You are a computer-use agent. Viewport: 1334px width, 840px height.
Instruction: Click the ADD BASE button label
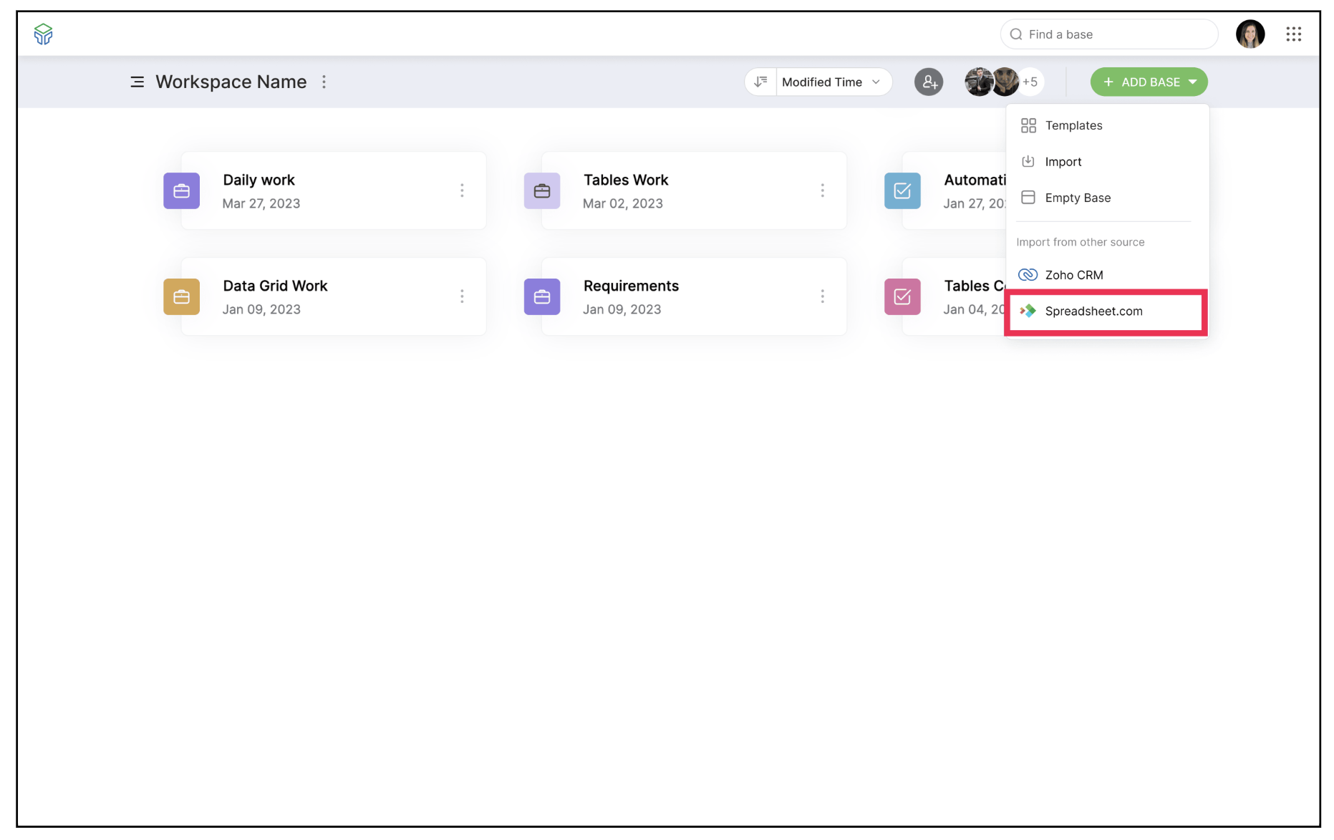point(1151,82)
